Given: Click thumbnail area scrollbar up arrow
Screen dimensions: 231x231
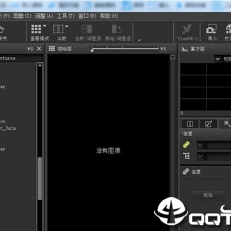Looking at the screenshot, I should coord(173,57).
